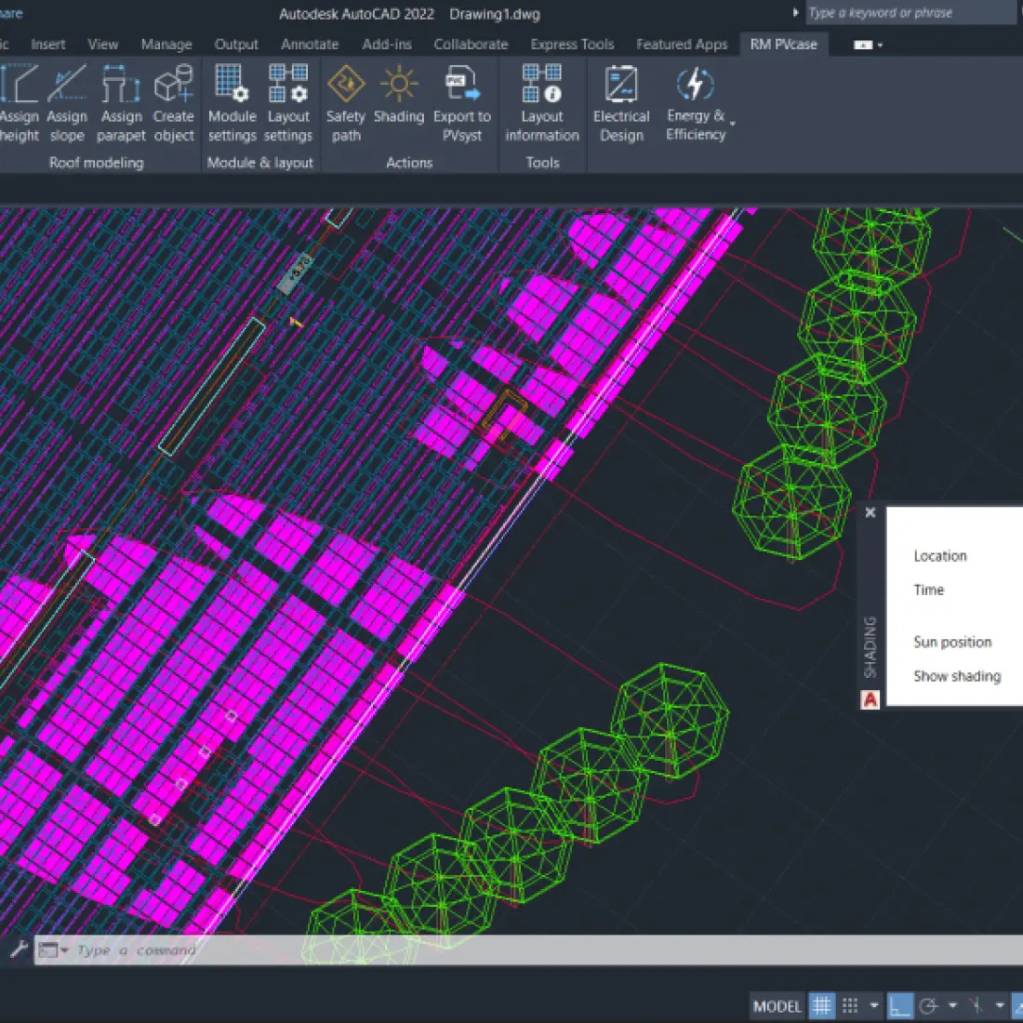Click Show shading in Shading panel
The width and height of the screenshot is (1023, 1023).
click(x=957, y=676)
